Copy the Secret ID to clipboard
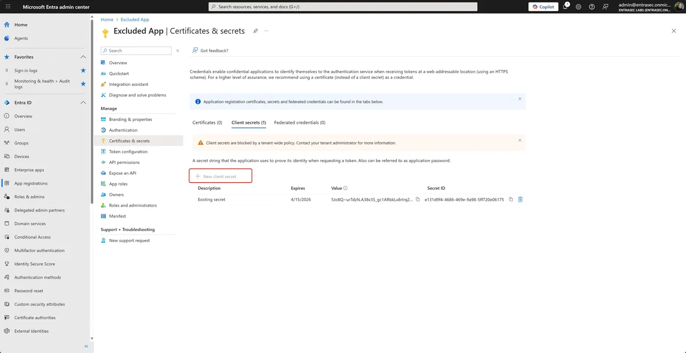 (x=511, y=199)
